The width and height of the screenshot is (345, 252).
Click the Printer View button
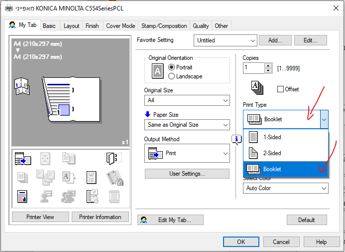[x=40, y=217]
